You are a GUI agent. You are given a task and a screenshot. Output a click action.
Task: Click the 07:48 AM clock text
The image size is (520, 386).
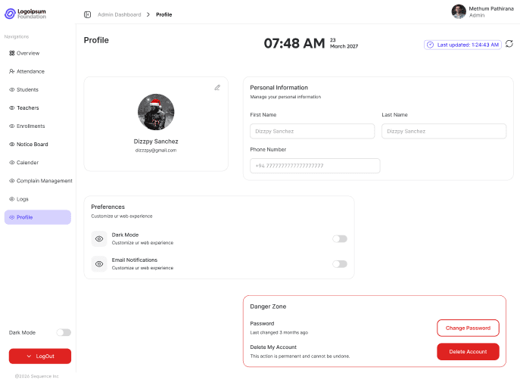click(x=294, y=43)
